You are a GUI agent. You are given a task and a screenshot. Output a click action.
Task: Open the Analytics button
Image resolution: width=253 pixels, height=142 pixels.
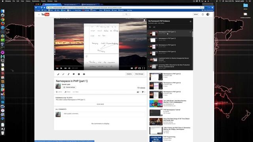[129, 74]
